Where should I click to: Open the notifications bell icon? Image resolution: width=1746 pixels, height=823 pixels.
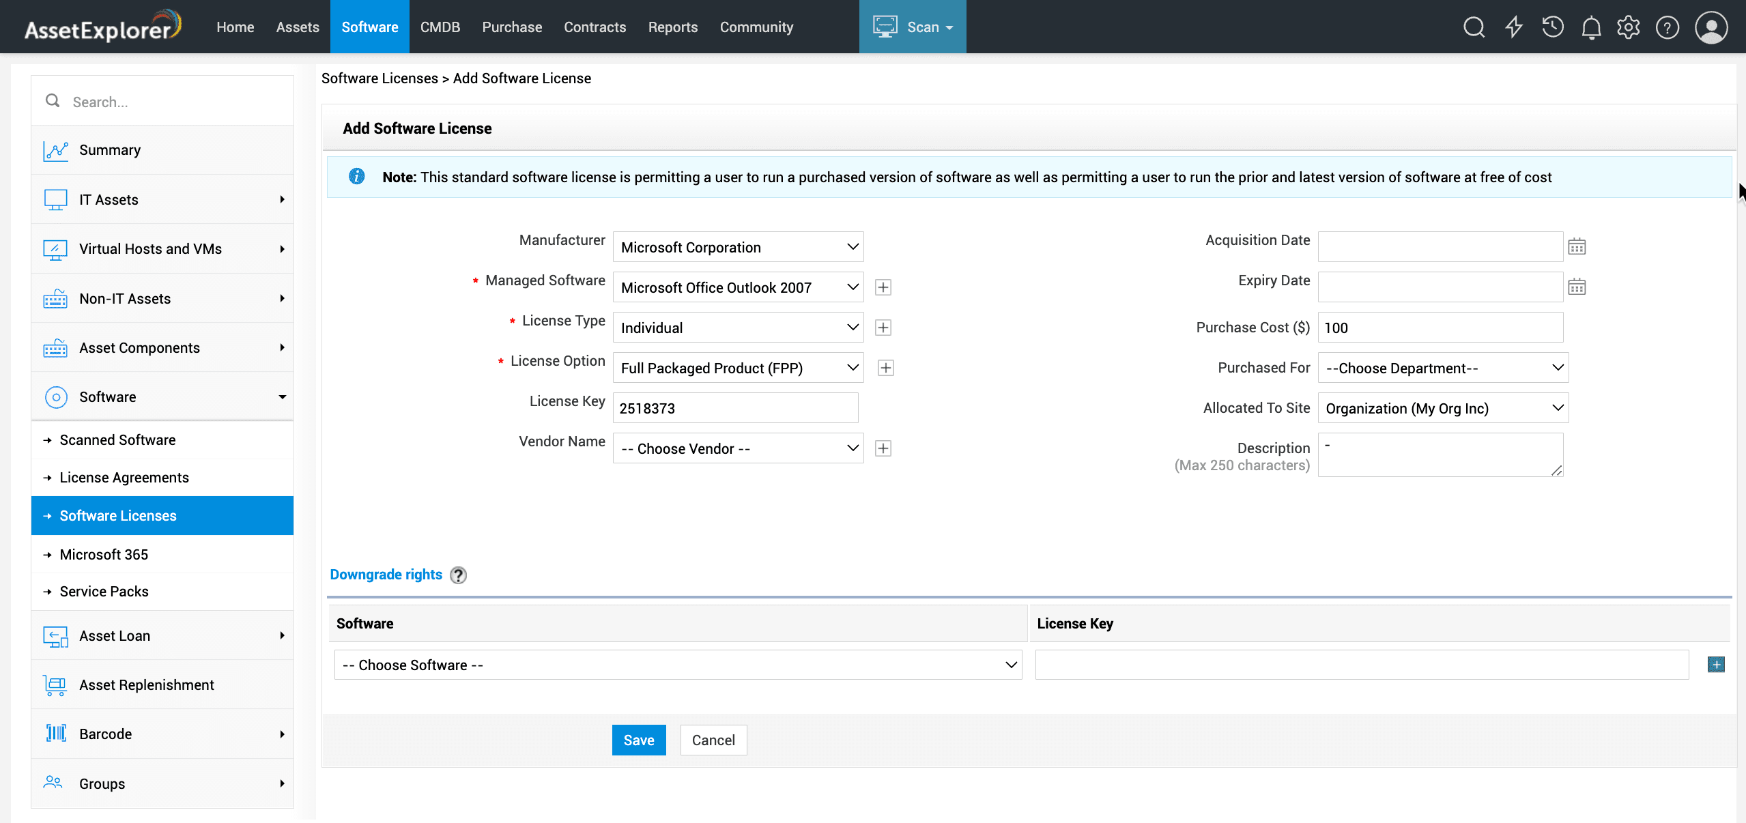[x=1591, y=27]
